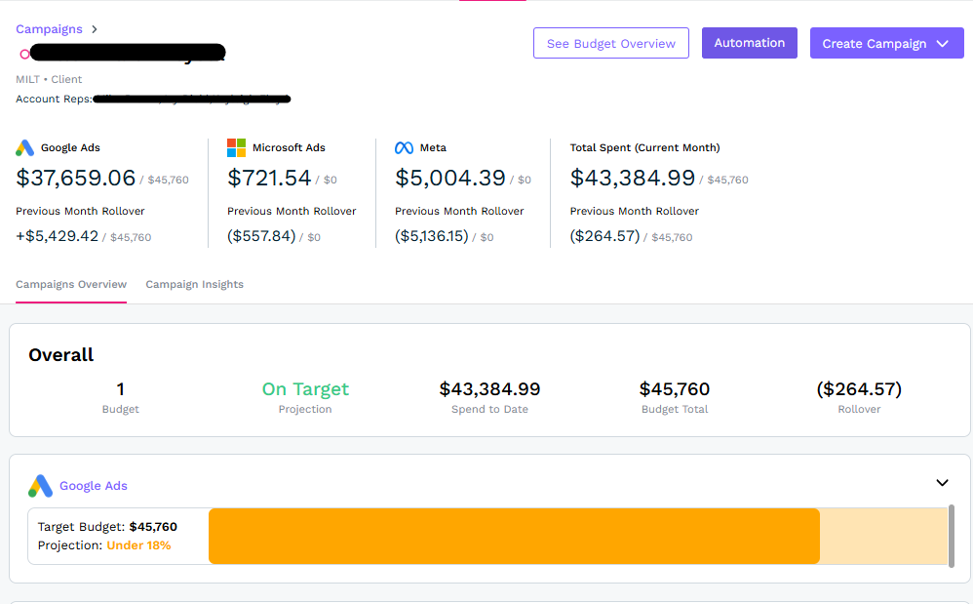Go back via the Campaigns breadcrumb link
The height and width of the screenshot is (604, 973).
[49, 29]
